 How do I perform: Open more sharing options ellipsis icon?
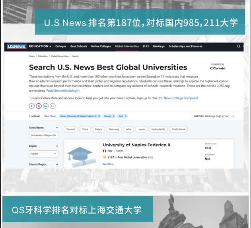click(53, 106)
